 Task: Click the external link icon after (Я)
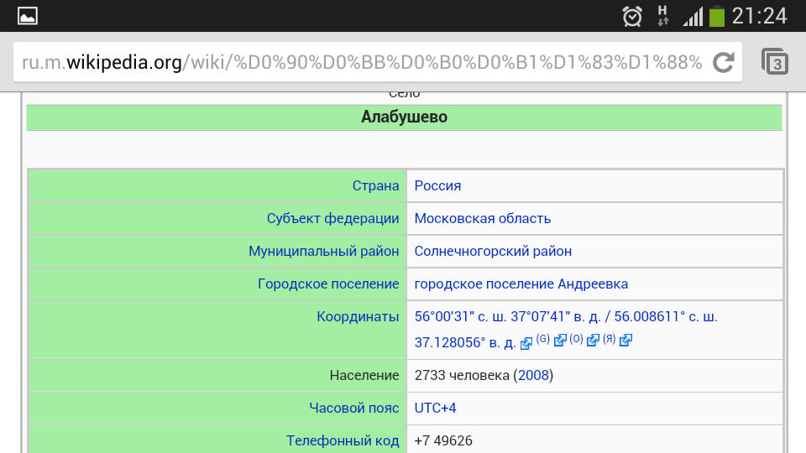[625, 341]
